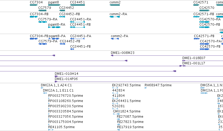Select the CG34451-PA protein feature

pos(77,39)
